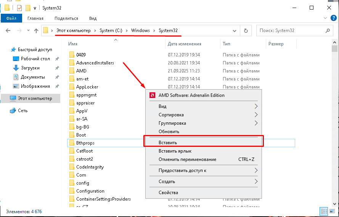The width and height of the screenshot is (339, 217).
Task: Click the Back navigation arrow
Action: [8, 31]
